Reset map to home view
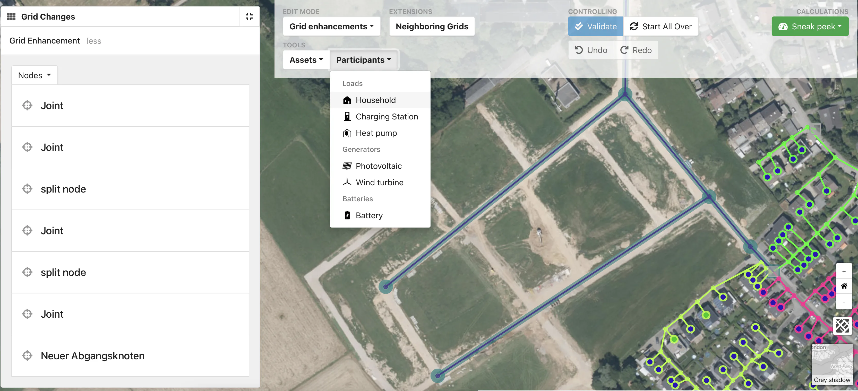The image size is (858, 391). tap(844, 286)
